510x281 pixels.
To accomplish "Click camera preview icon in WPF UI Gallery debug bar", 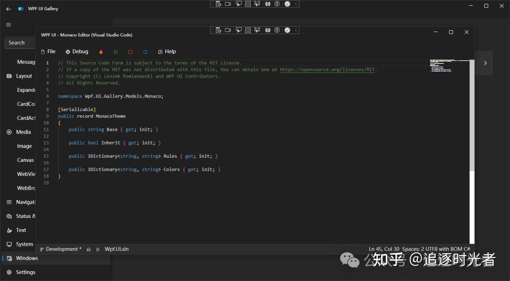I will coord(228,4).
